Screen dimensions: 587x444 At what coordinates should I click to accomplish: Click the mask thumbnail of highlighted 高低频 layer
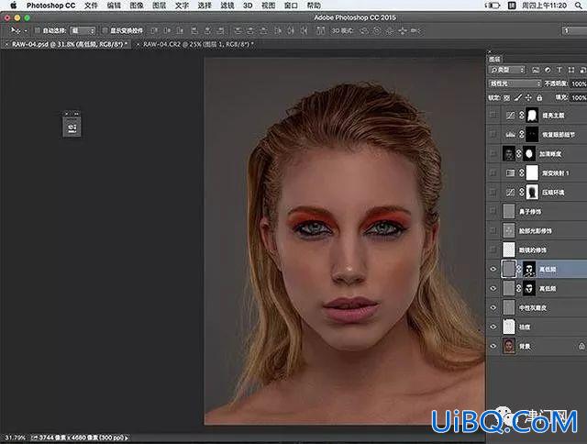point(529,269)
